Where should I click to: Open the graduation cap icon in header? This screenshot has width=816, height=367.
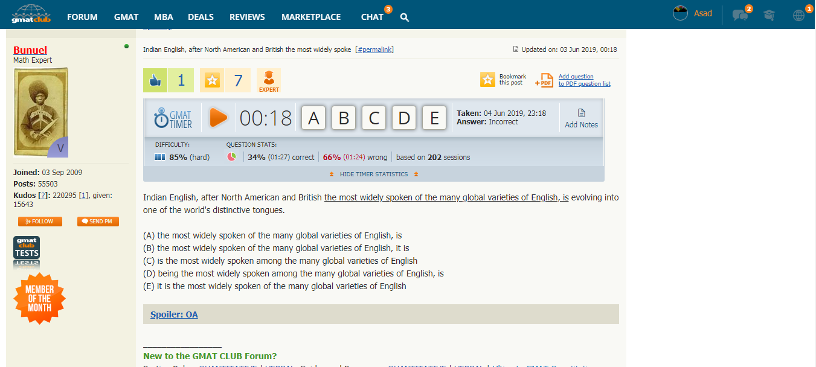tap(769, 15)
